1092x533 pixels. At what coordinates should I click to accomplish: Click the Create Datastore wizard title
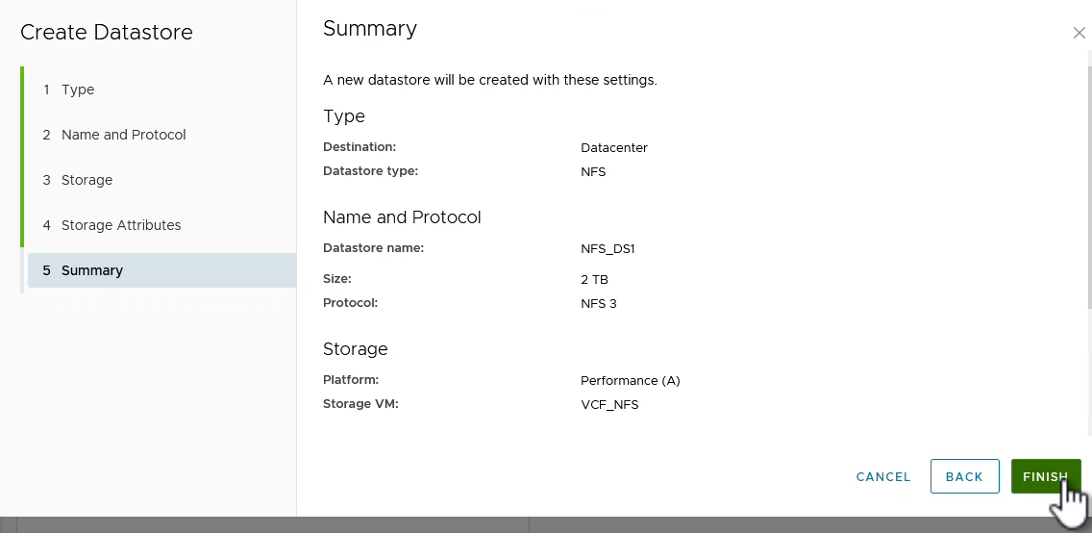tap(106, 32)
